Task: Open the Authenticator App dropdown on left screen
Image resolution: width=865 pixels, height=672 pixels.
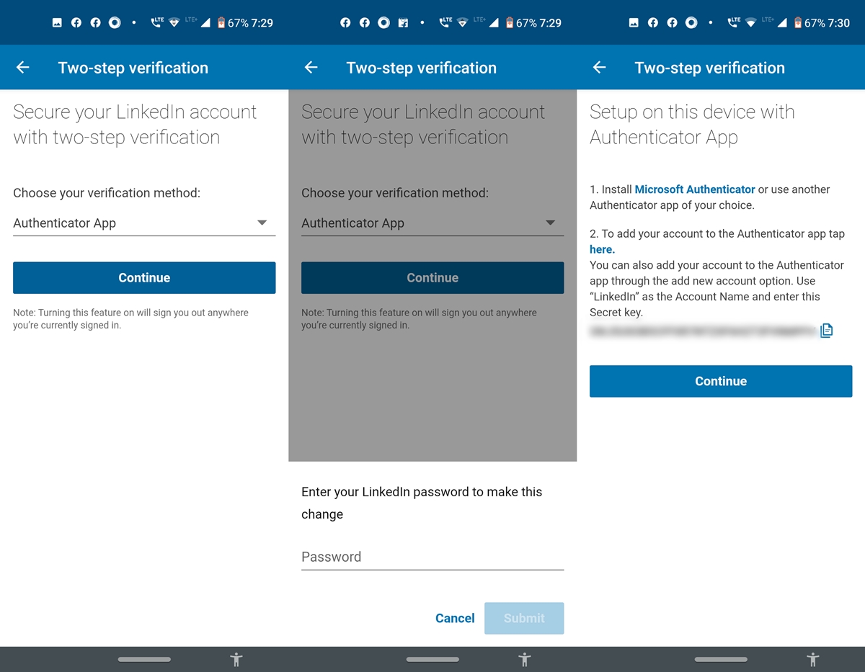Action: point(144,223)
